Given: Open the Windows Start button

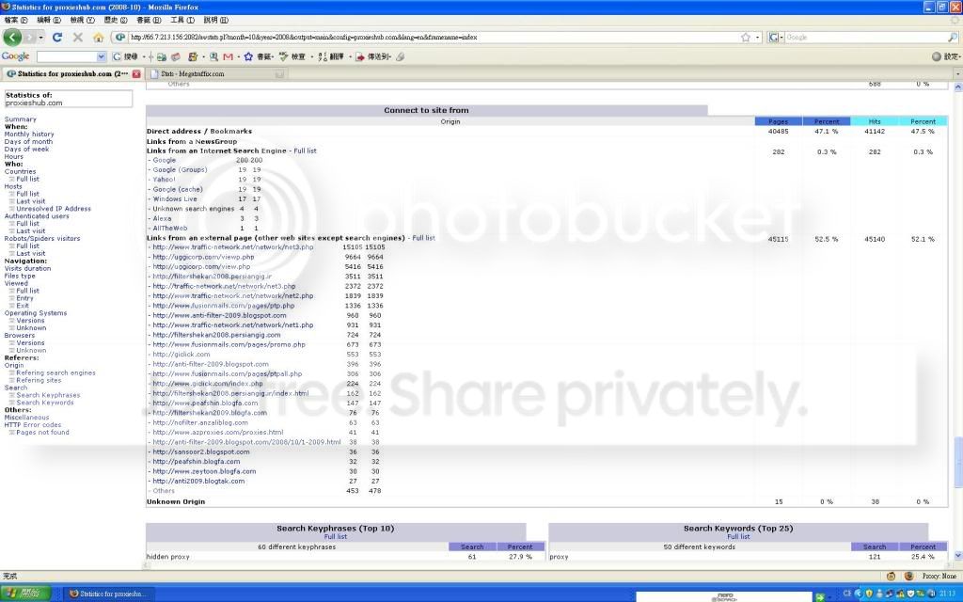Looking at the screenshot, I should pyautogui.click(x=25, y=594).
